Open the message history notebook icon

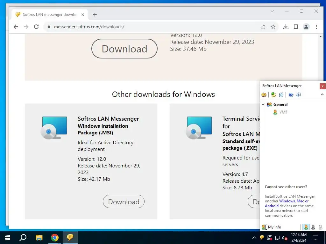(x=281, y=95)
